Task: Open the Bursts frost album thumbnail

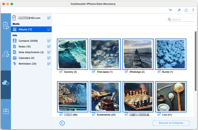Action: pyautogui.click(x=171, y=54)
